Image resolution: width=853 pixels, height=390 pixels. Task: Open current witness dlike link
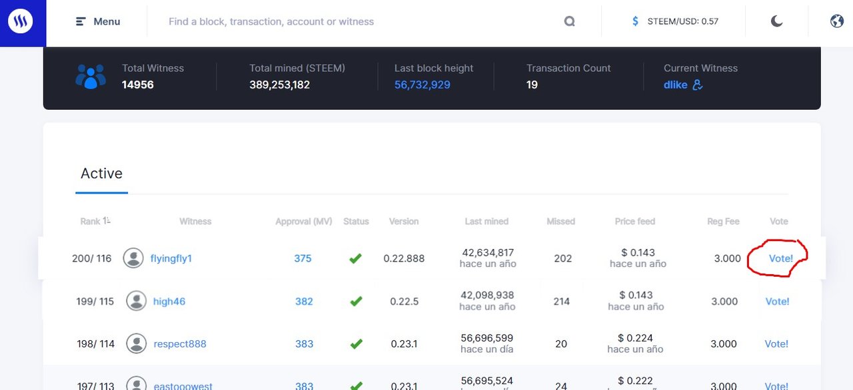coord(676,85)
